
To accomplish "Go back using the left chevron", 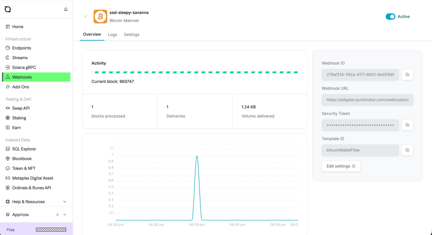I will coord(85,17).
